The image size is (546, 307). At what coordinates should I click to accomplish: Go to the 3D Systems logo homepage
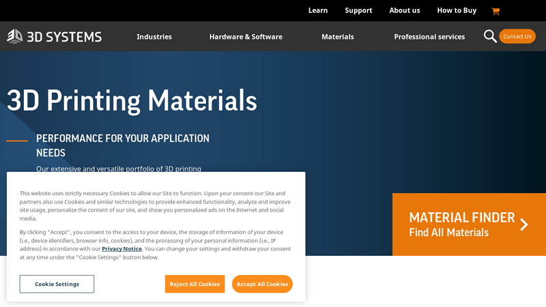coord(55,37)
